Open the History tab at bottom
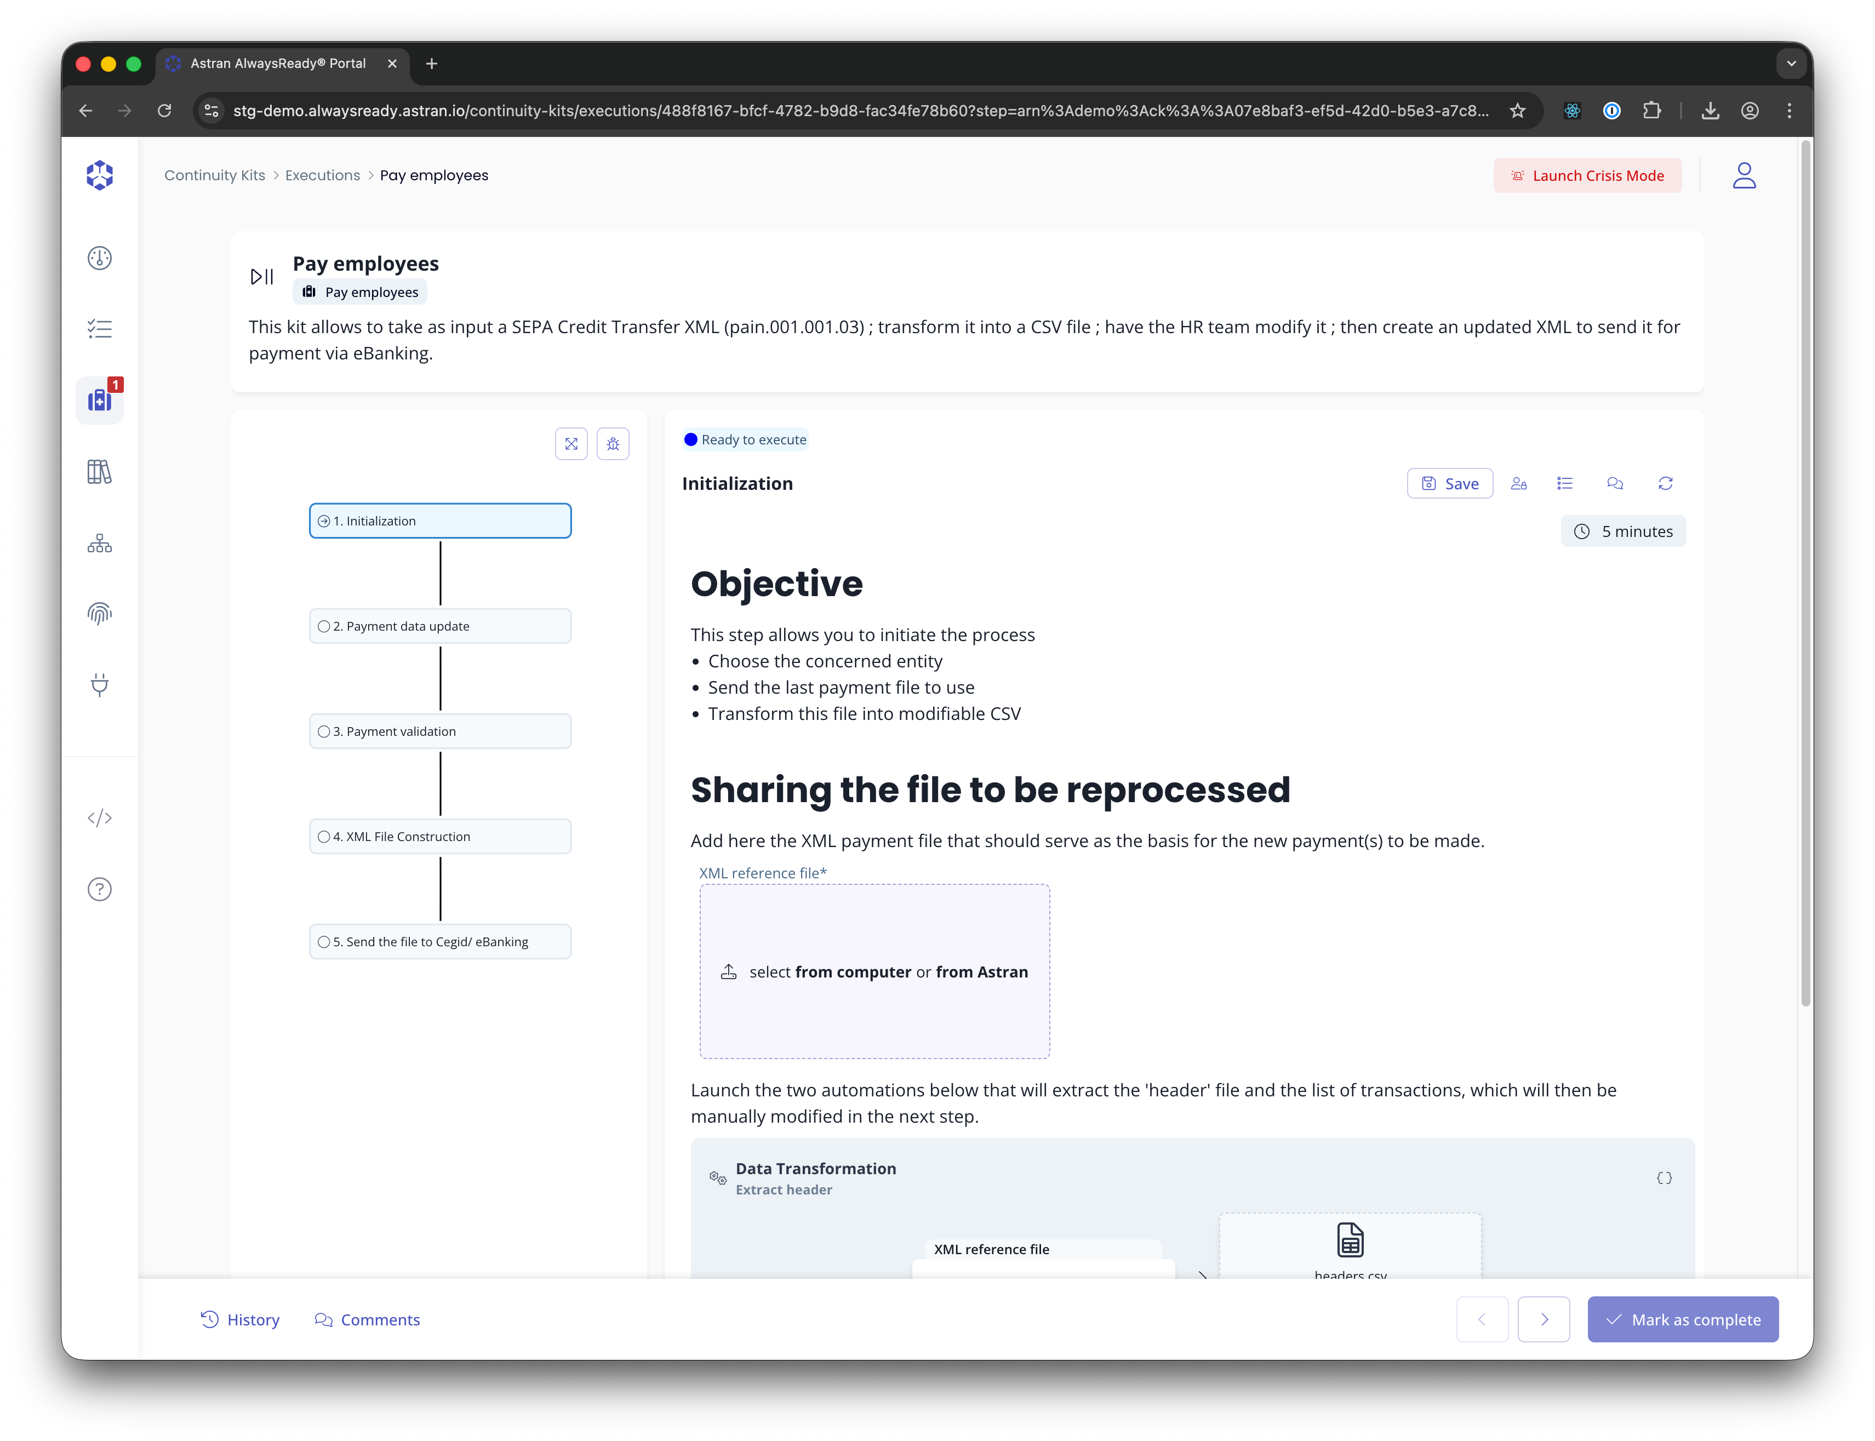Viewport: 1875px width, 1441px height. (240, 1319)
